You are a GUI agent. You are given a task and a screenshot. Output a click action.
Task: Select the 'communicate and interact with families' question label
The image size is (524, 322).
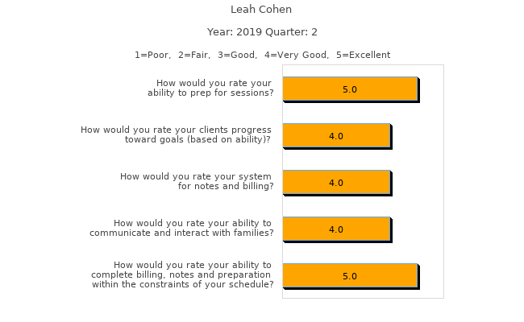(181, 228)
